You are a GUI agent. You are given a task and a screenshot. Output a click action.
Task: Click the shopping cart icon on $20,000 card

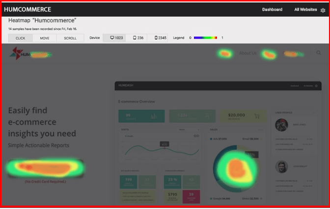[256, 116]
